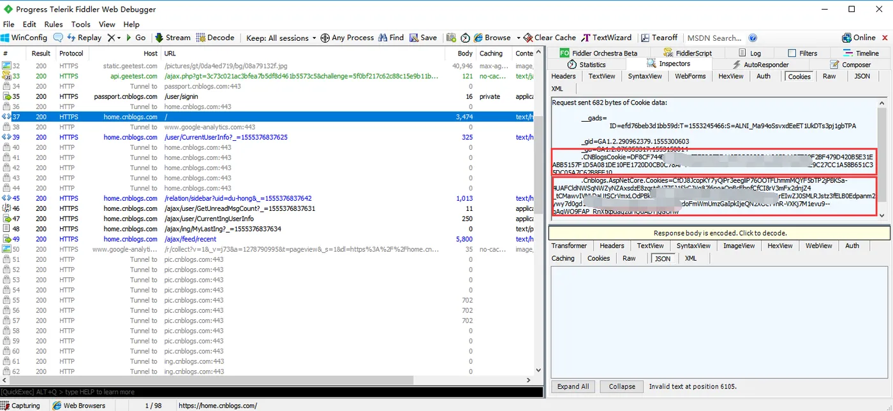893x411 pixels.
Task: Click the QuickExec command box
Action: click(x=272, y=392)
